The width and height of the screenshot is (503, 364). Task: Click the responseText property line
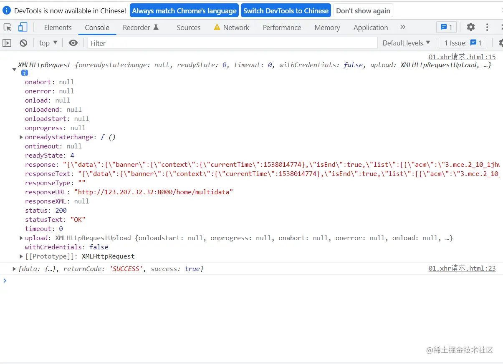pos(263,174)
